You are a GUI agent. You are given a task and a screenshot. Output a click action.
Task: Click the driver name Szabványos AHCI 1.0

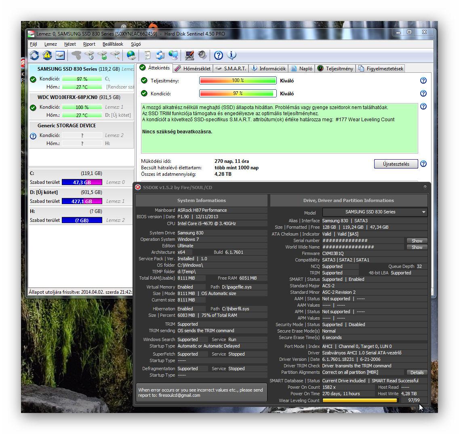362,353
